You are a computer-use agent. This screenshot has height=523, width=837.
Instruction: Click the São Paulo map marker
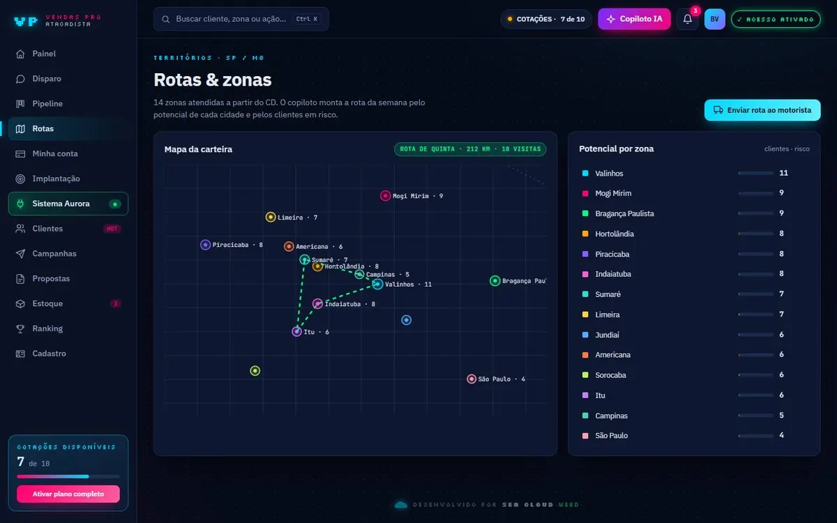pos(472,379)
